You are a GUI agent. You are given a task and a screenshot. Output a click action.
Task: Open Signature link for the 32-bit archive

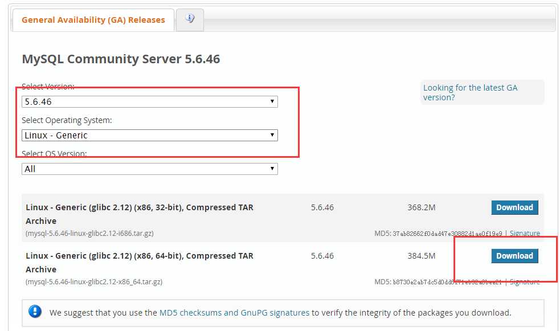point(525,233)
